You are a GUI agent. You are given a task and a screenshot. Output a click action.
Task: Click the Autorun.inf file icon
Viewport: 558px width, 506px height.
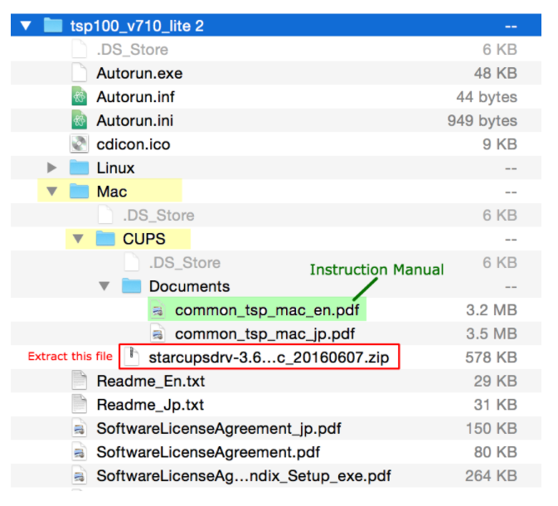click(x=79, y=97)
